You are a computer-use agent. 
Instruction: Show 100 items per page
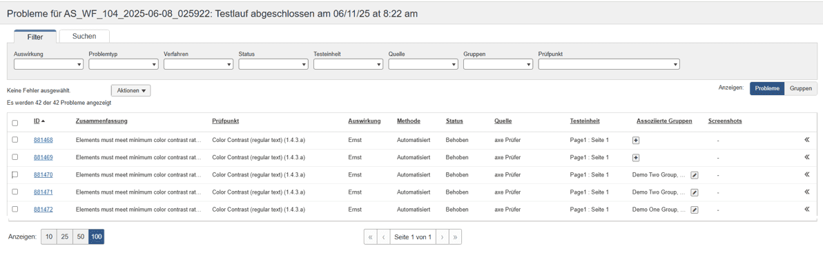click(96, 236)
